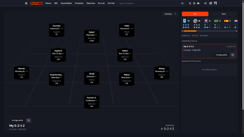Click the search magnifier icon
This screenshot has height=137, width=244.
[x=183, y=3]
